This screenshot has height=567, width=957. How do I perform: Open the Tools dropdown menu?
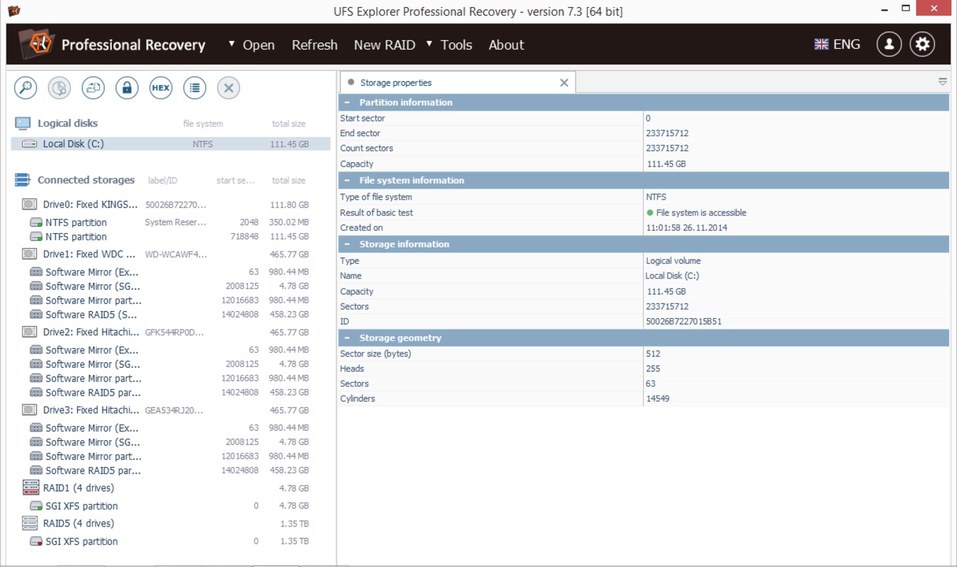click(449, 45)
